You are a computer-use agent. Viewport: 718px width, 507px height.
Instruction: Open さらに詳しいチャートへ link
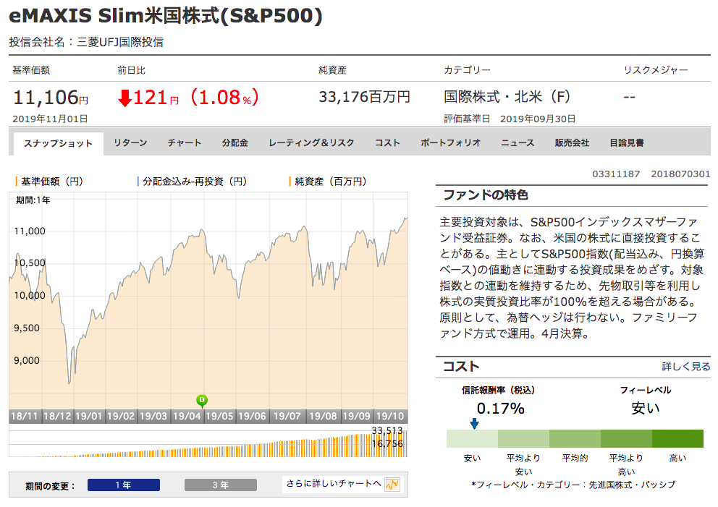pos(334,484)
